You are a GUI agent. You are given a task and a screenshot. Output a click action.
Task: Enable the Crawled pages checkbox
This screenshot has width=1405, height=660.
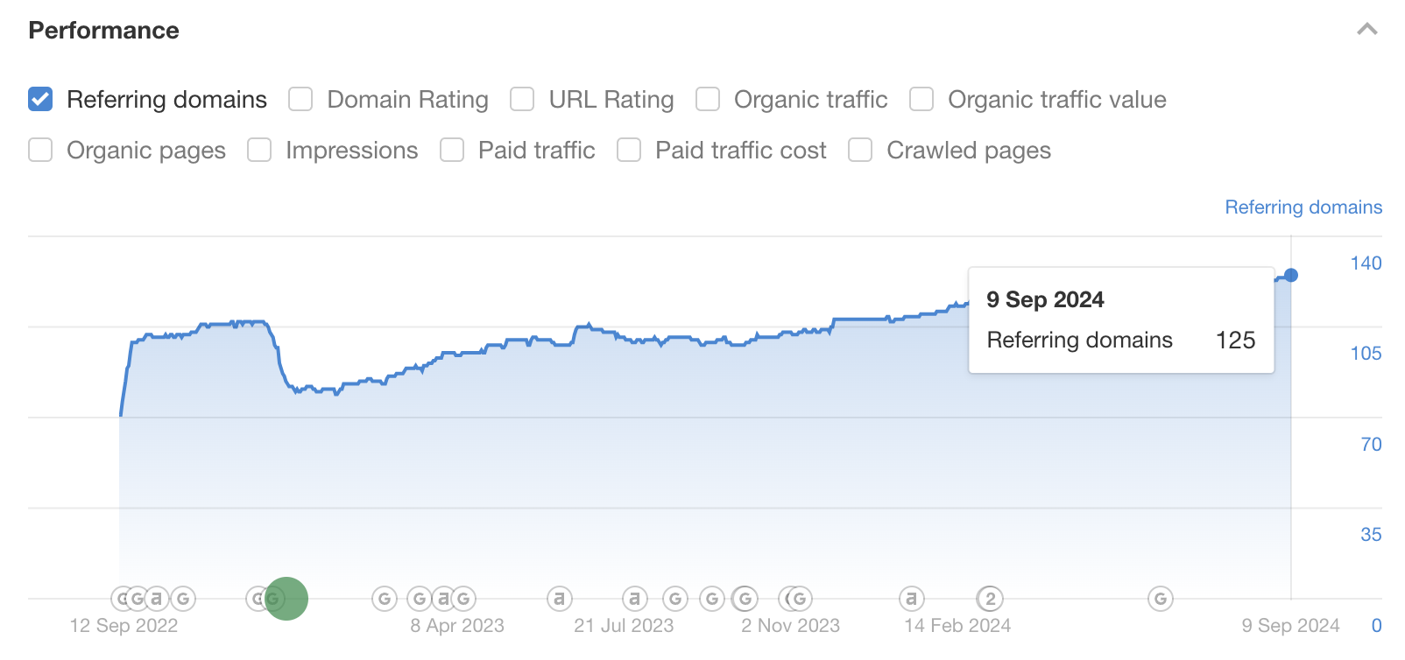pos(860,150)
